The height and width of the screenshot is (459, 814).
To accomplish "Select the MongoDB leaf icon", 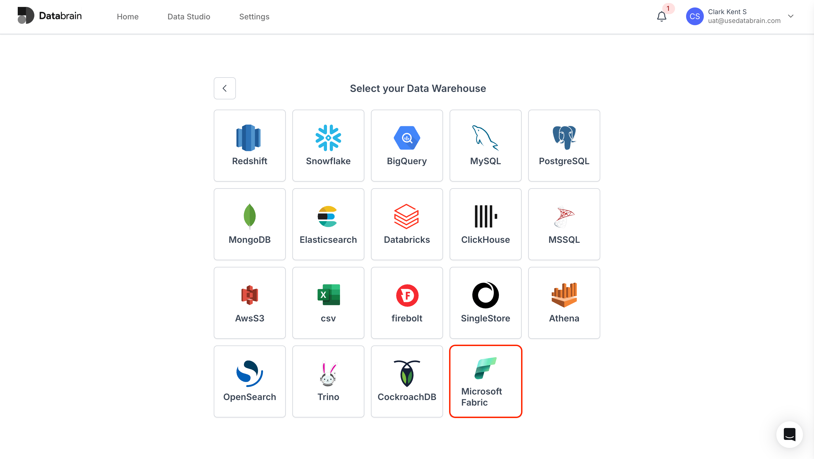I will (x=250, y=216).
